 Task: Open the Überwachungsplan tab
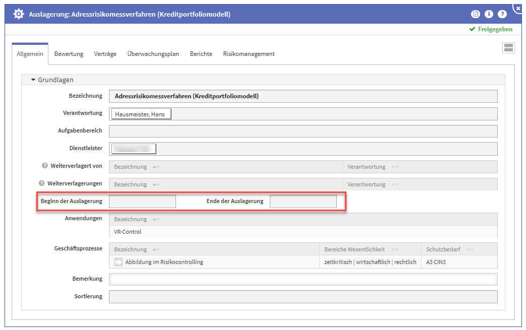153,54
